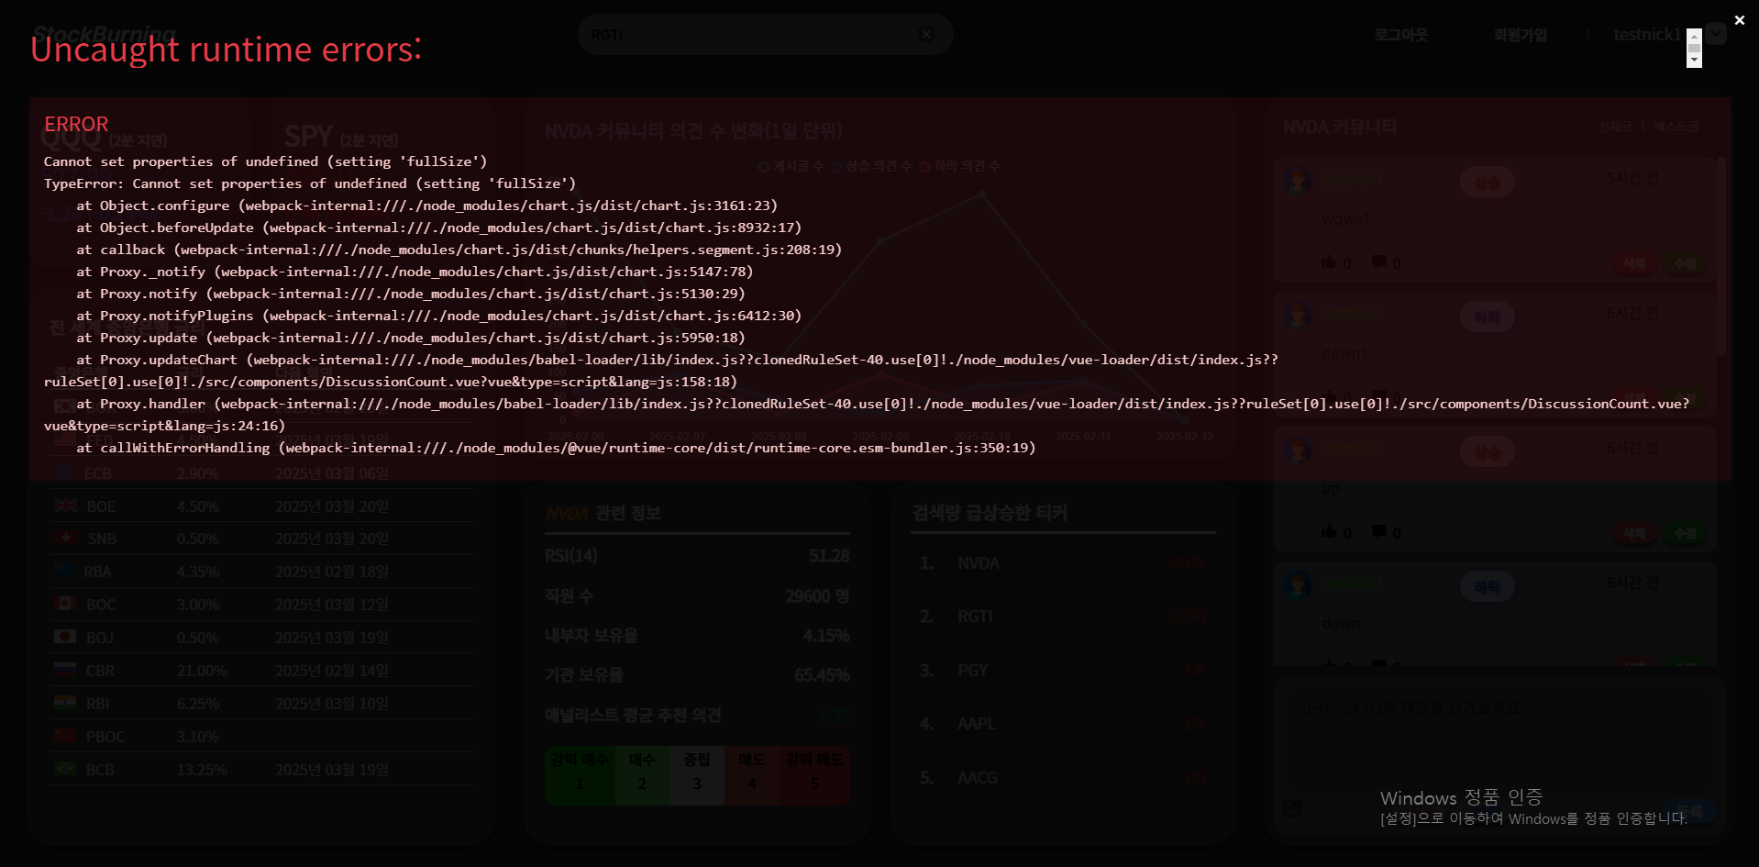Toggle the 게시글 수 chart legend
Image resolution: width=1759 pixels, height=867 pixels.
click(791, 166)
